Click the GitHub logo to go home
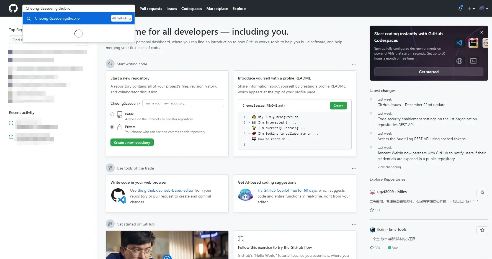Viewport: 492px width, 259px height. [13, 8]
